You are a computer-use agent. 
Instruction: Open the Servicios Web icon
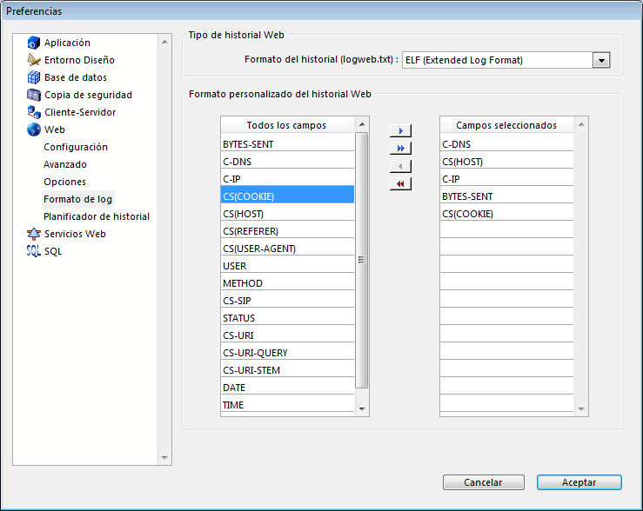pos(34,234)
